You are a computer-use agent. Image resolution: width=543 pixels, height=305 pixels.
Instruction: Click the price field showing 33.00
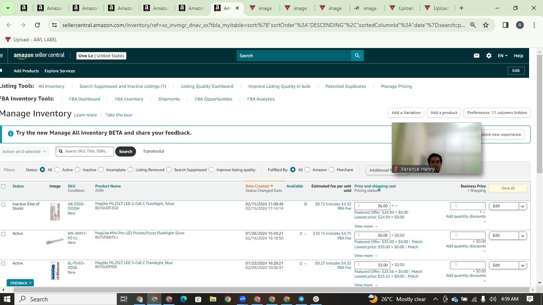(372, 265)
